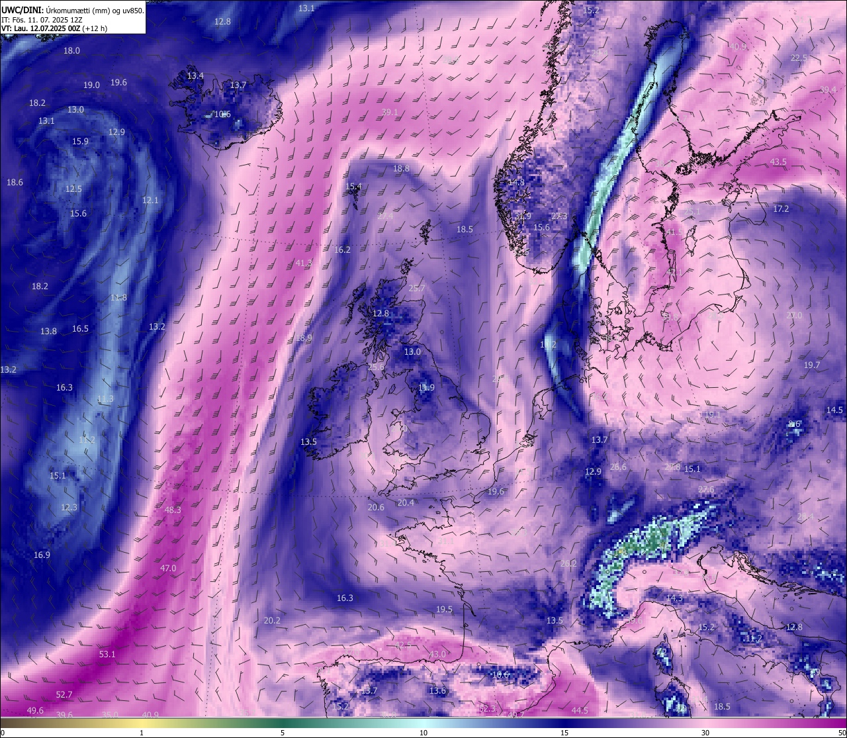Click the 16.9 value label
Screen dimensions: 847x738
coord(42,555)
